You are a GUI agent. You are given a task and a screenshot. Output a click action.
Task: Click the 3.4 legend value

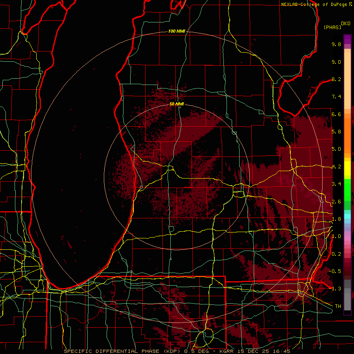click(x=336, y=184)
